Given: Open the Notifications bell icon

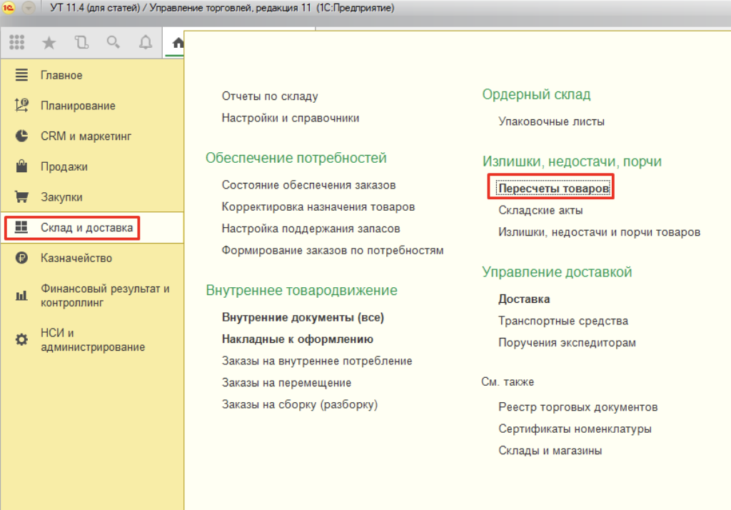Looking at the screenshot, I should (x=145, y=41).
